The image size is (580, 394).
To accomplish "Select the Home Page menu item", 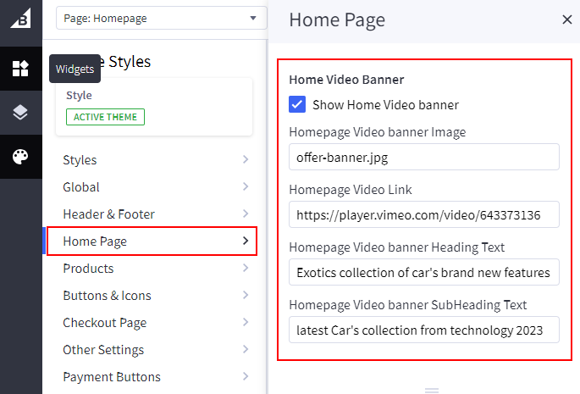I will (x=151, y=241).
